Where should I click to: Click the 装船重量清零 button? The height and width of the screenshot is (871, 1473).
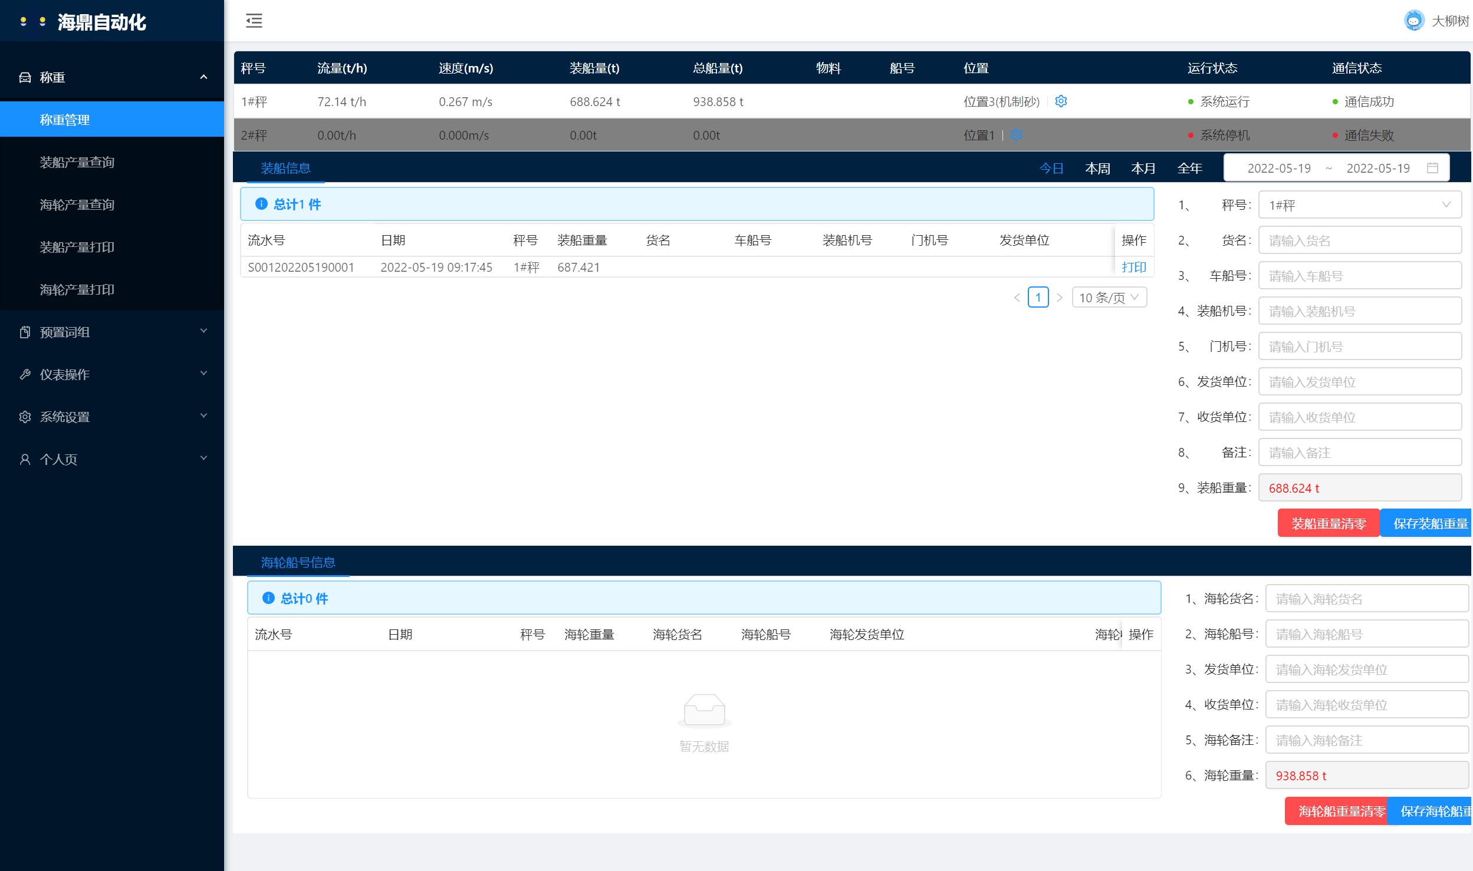(1328, 523)
